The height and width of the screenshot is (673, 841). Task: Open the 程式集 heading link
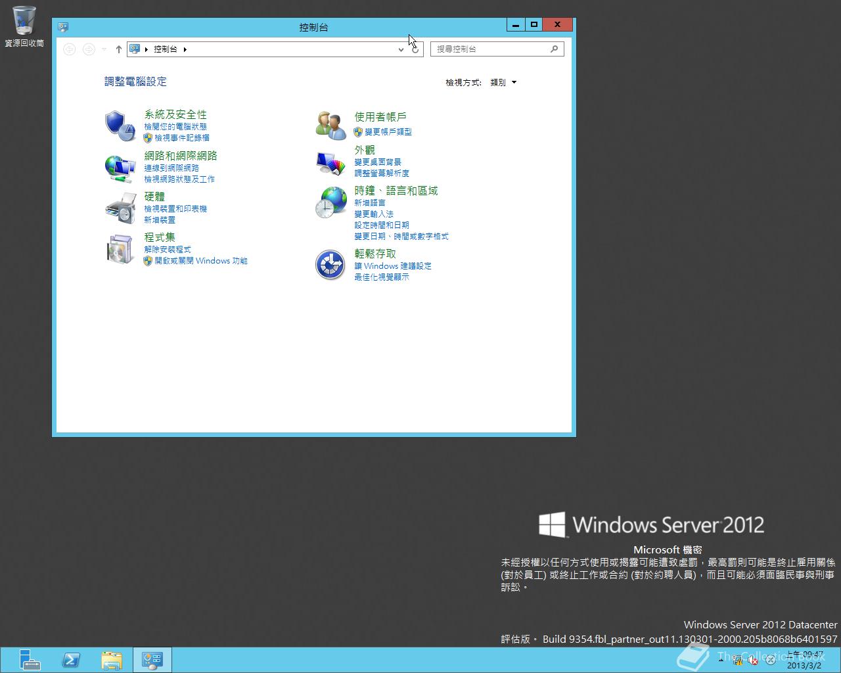pyautogui.click(x=160, y=237)
